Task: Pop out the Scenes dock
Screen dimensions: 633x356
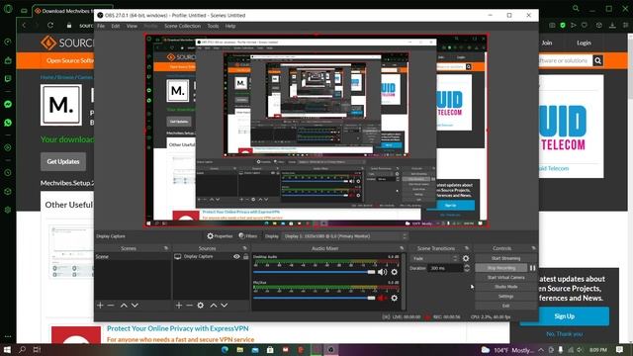Action: (165, 248)
